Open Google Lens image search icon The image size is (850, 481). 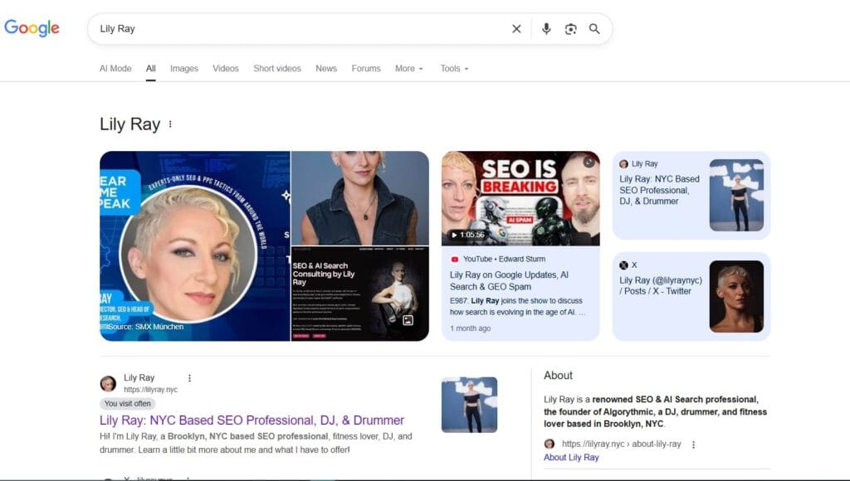(x=570, y=29)
